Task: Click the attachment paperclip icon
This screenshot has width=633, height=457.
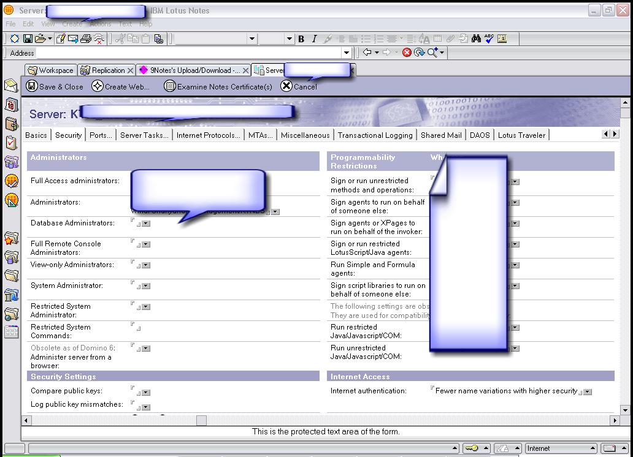Action: 451,39
